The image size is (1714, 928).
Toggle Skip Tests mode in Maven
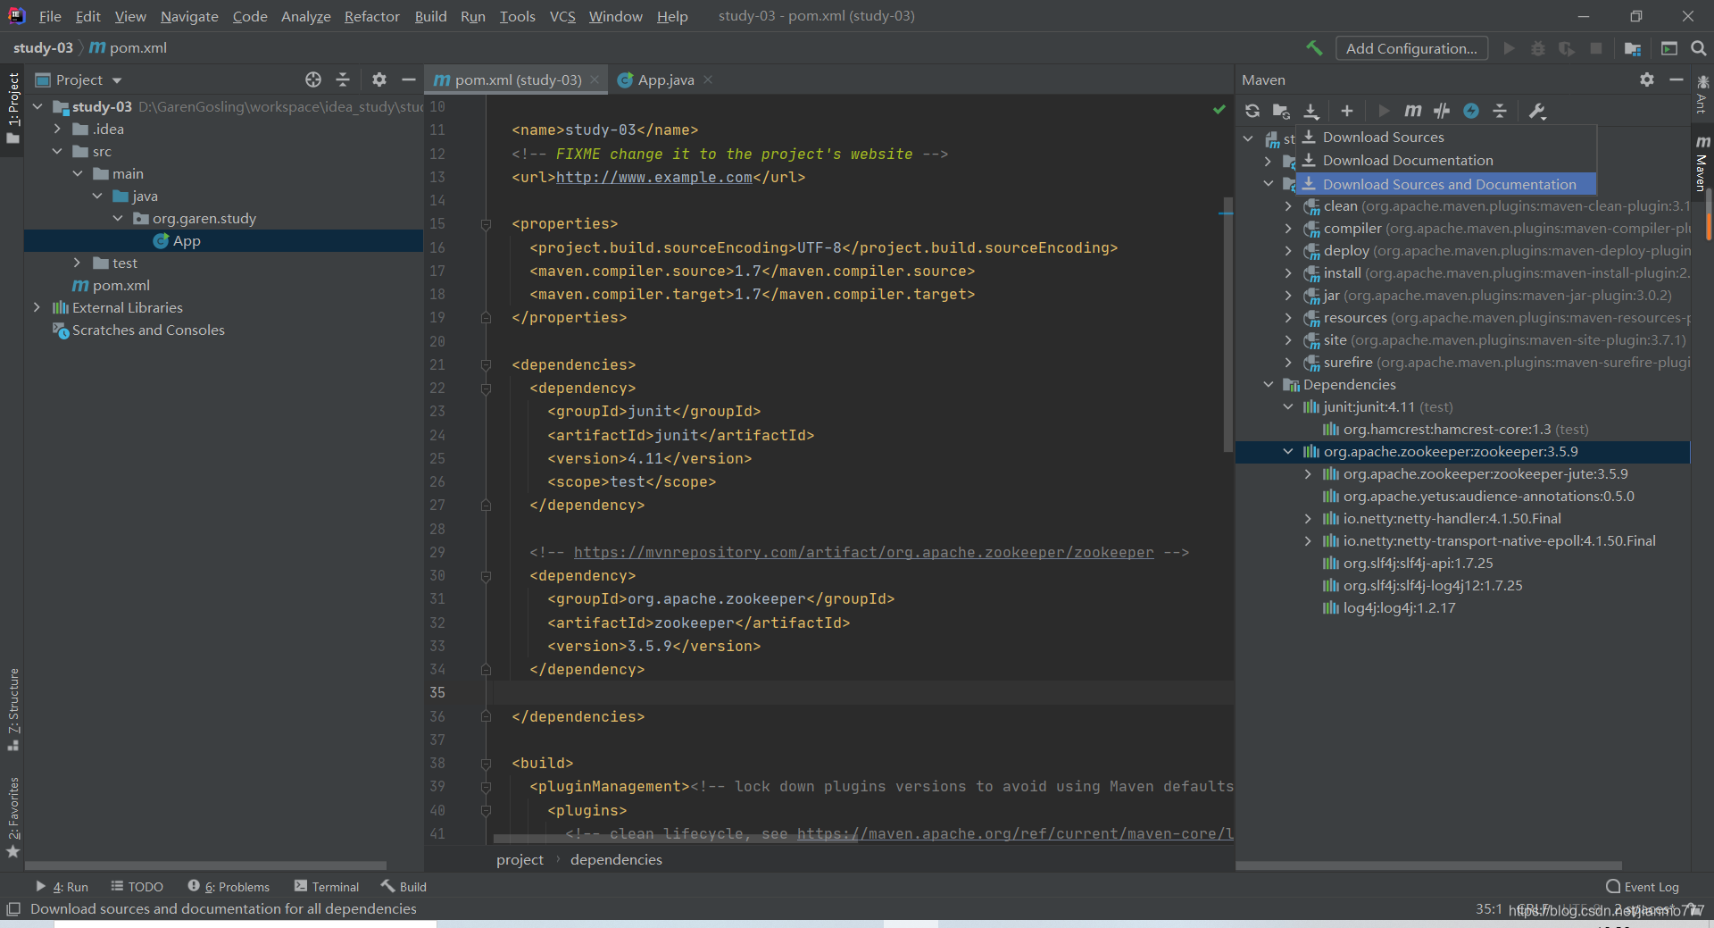(x=1471, y=111)
